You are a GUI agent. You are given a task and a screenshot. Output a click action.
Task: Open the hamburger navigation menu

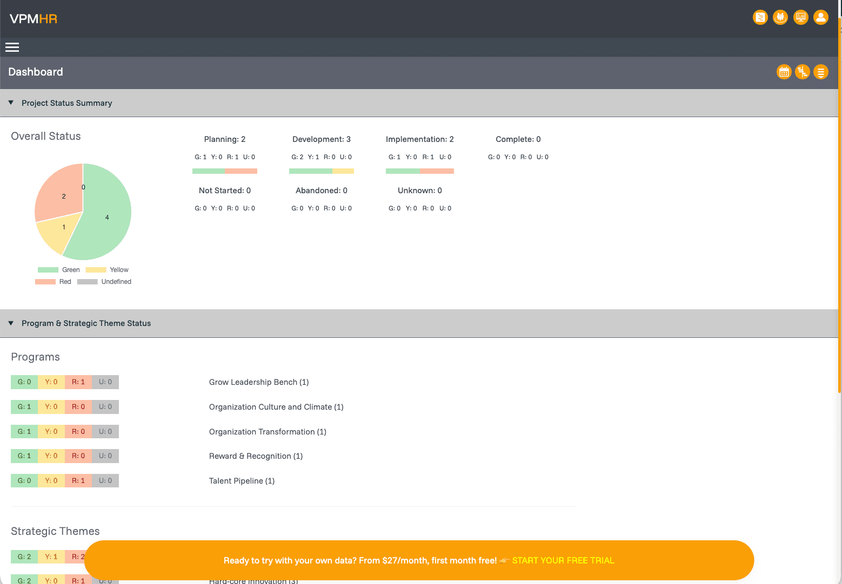pyautogui.click(x=12, y=47)
